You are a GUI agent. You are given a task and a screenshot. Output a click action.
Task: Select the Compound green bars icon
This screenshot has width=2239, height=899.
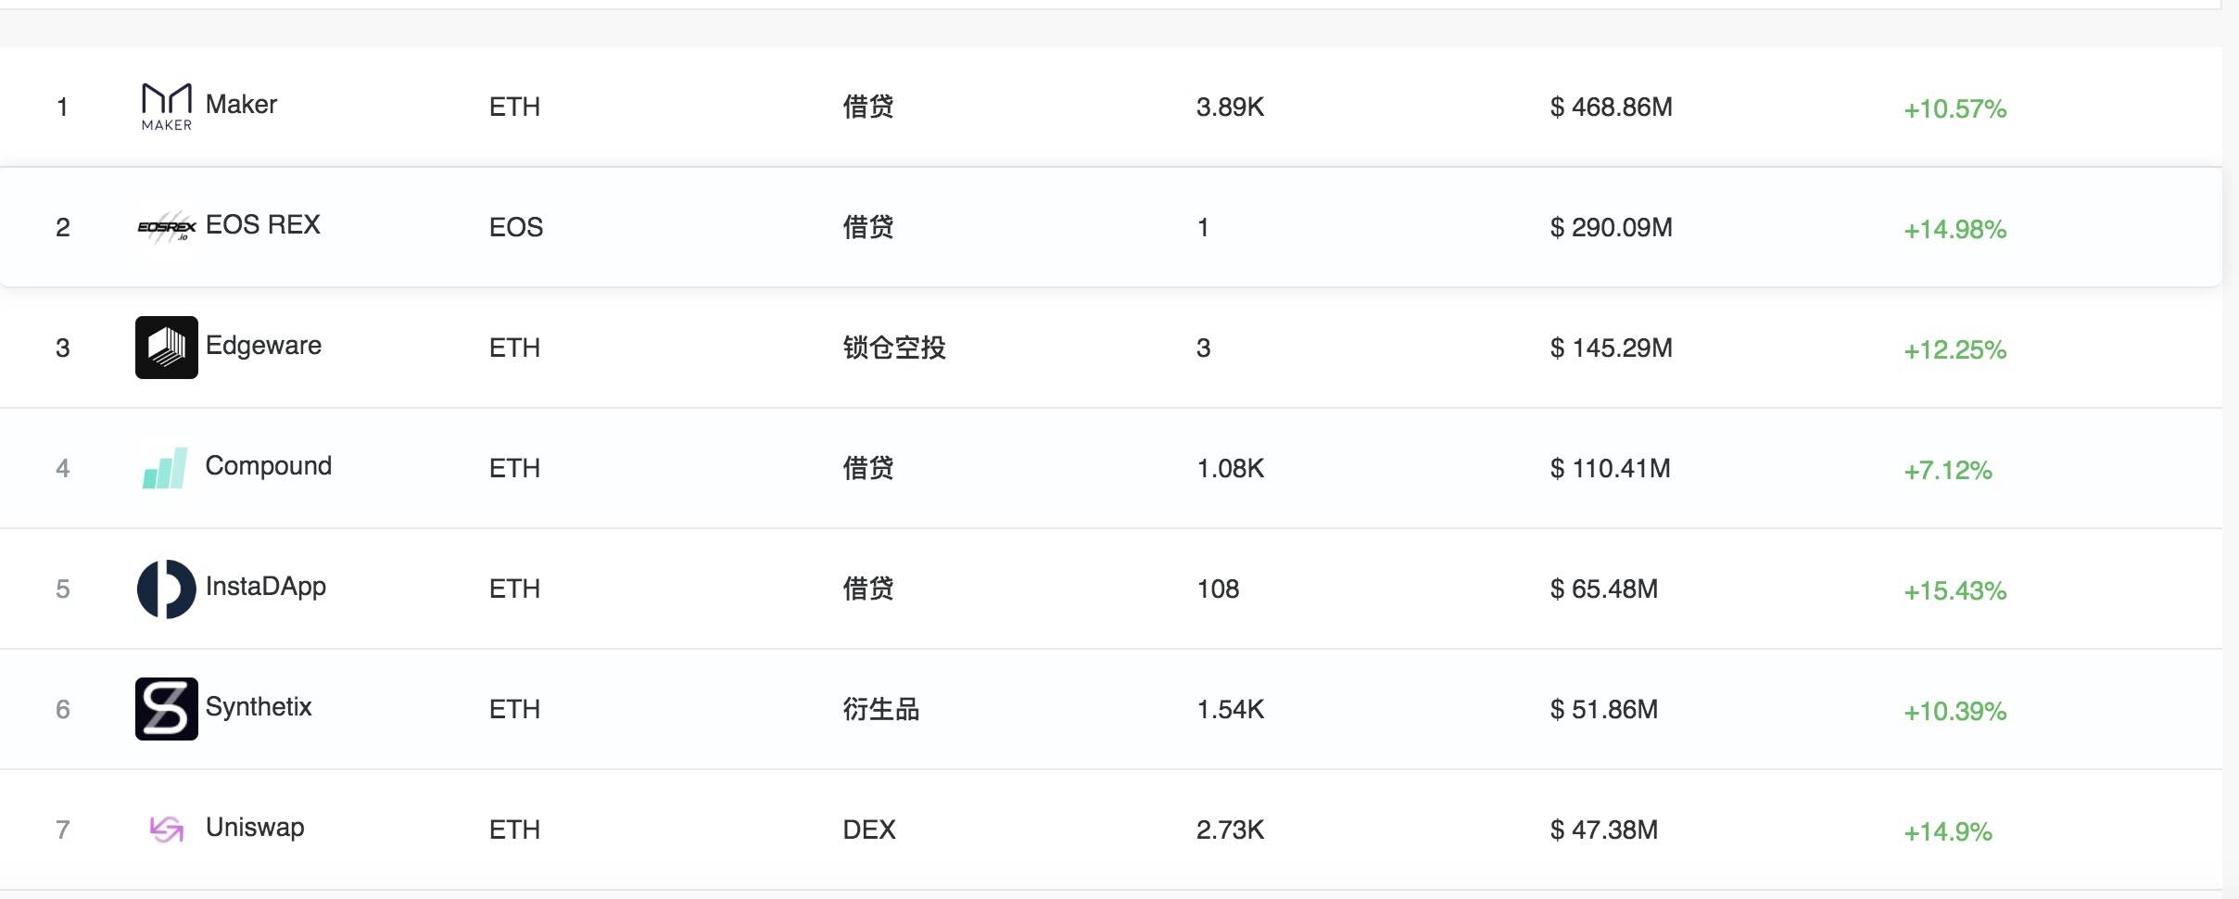tap(165, 468)
